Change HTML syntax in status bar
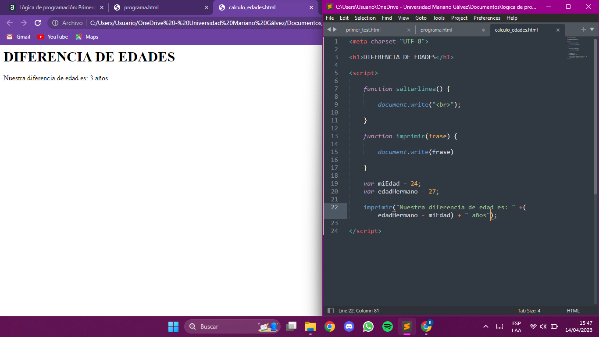The width and height of the screenshot is (599, 337). point(573,311)
